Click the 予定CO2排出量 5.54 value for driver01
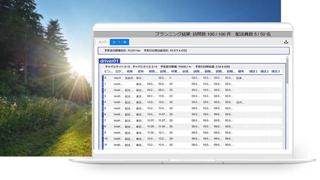The height and width of the screenshot is (180, 320). (212, 67)
